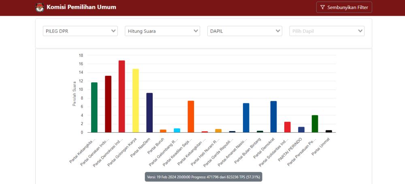Click the y-axis value 18
This screenshot has width=405, height=184.
coord(81,55)
